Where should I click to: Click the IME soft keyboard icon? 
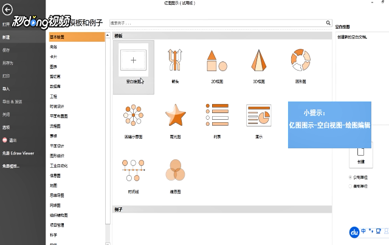coord(378,231)
